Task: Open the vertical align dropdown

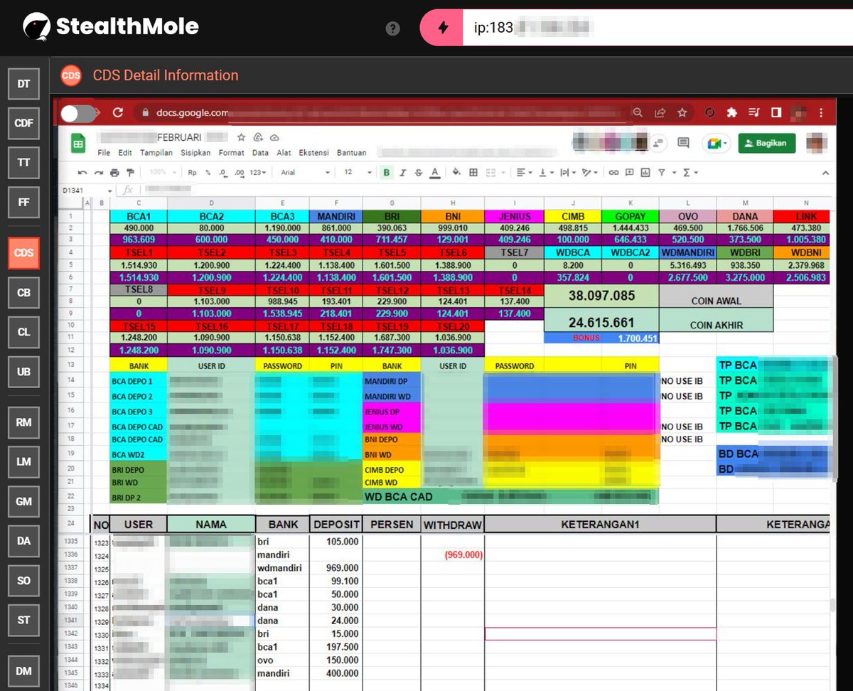Action: click(x=546, y=173)
